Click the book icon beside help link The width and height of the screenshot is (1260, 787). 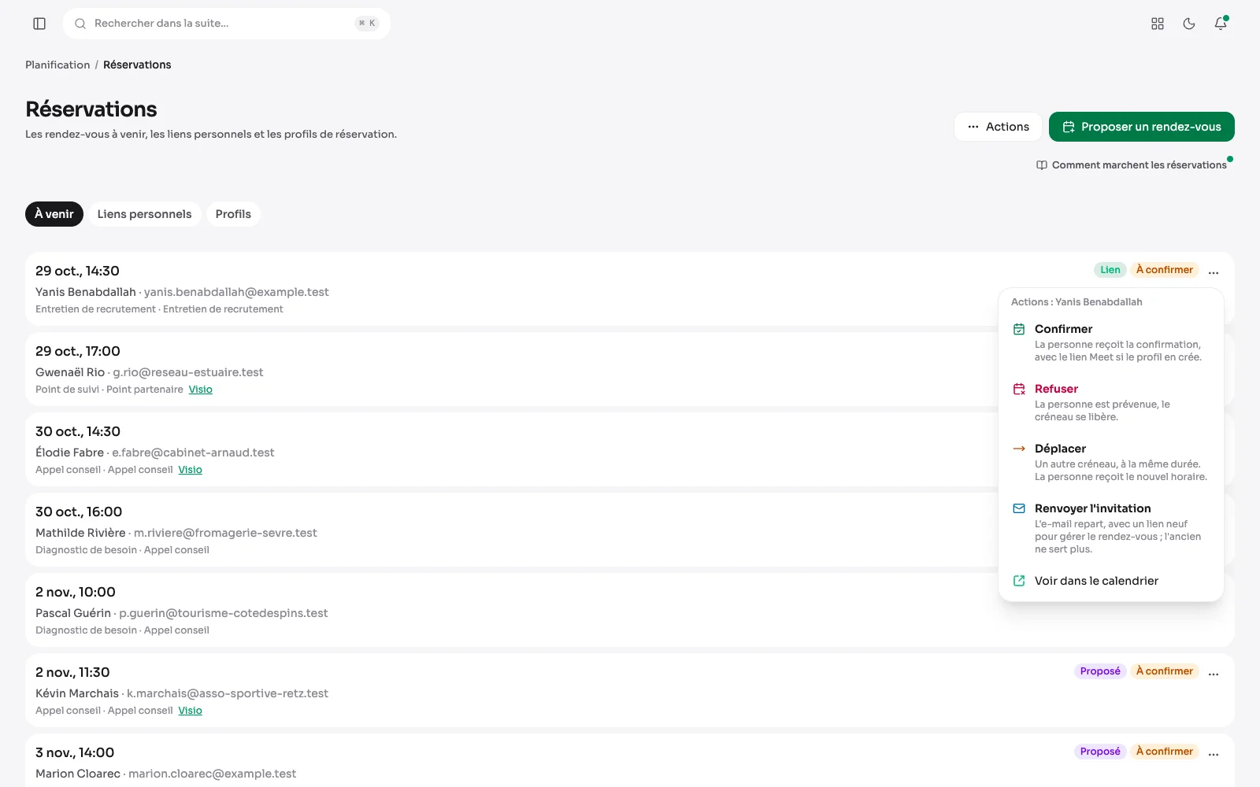coord(1042,165)
